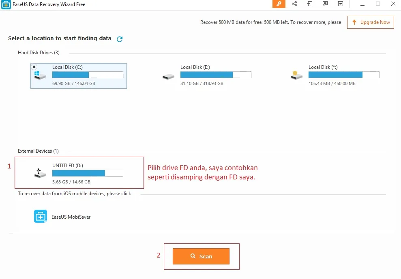Click the Upgrade Now button

pos(370,22)
